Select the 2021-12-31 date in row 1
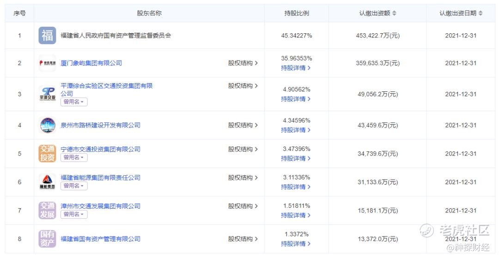The height and width of the screenshot is (259, 499). tap(461, 35)
